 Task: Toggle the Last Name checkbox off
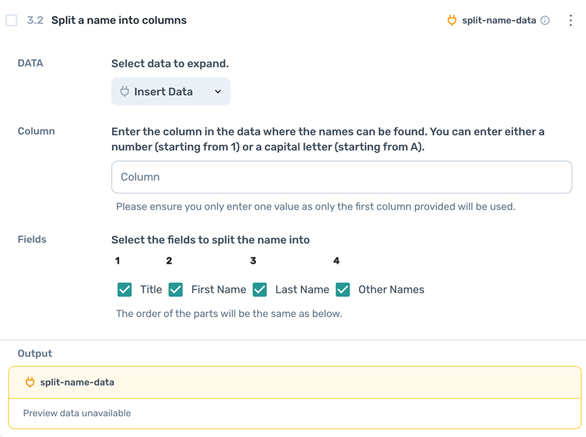[x=260, y=289]
